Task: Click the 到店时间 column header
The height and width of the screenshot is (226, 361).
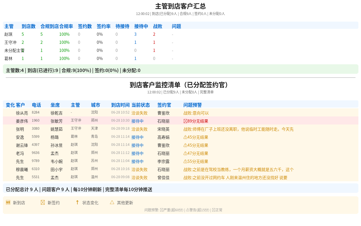Action: (120, 105)
